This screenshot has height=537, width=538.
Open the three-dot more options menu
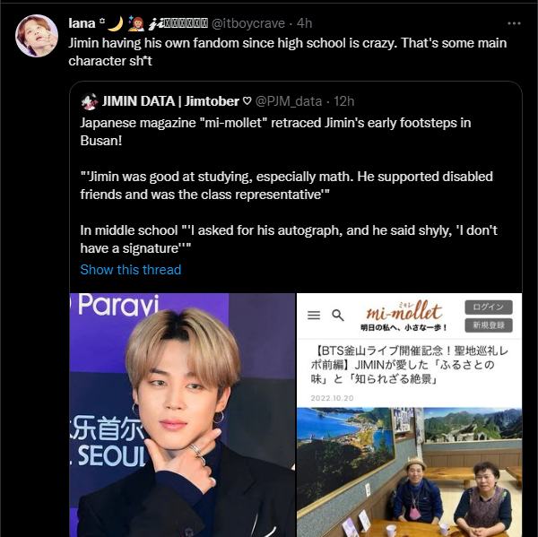click(x=514, y=23)
